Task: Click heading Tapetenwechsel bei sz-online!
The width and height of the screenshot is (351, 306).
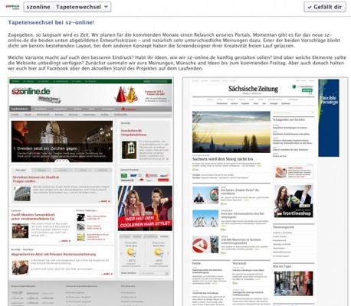Action: [51, 22]
